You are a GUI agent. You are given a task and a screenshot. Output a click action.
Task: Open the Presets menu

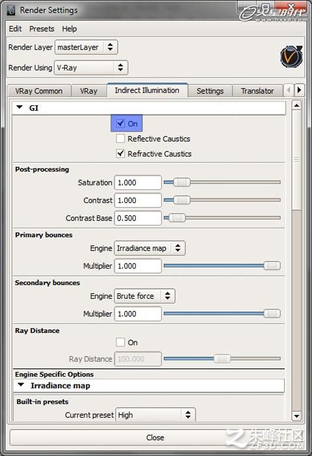[x=42, y=29]
